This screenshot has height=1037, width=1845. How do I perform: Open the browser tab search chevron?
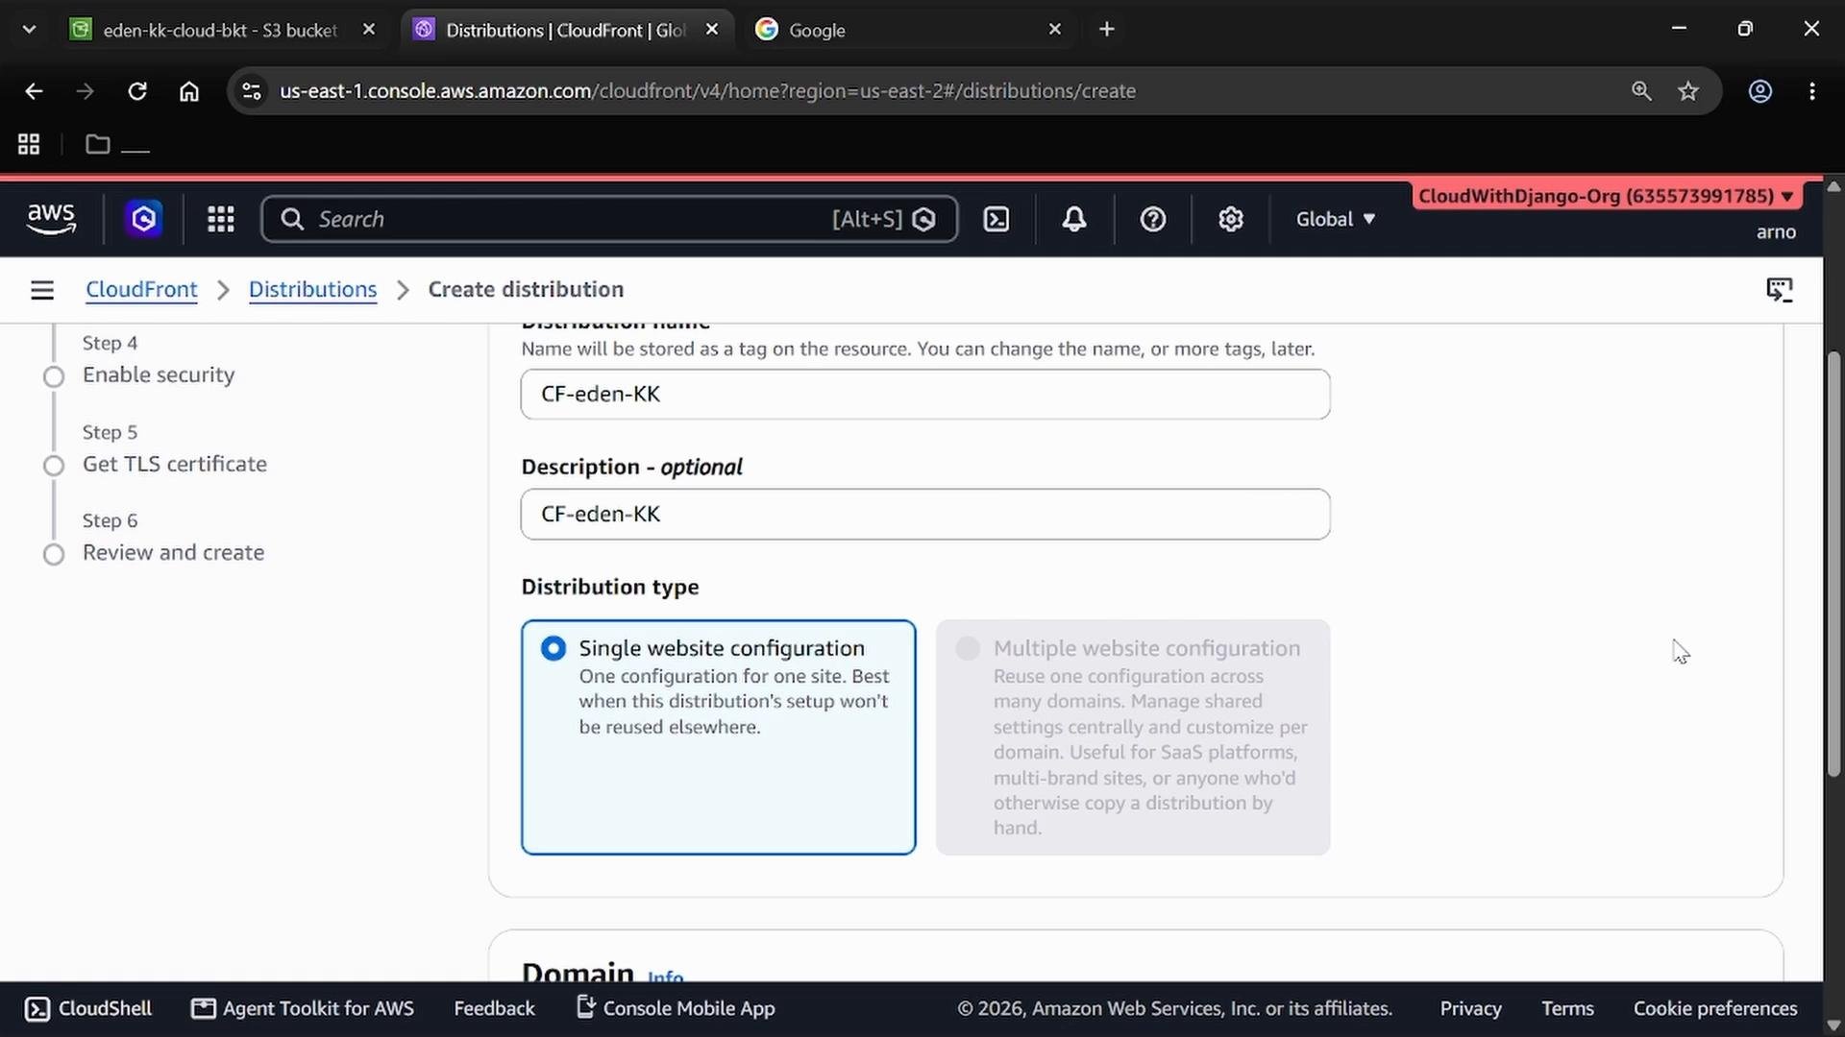(29, 29)
